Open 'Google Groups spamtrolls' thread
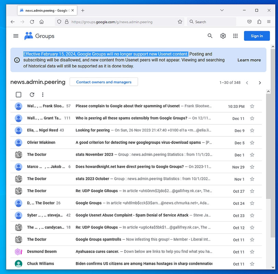Image resolution: width=278 pixels, height=274 pixels. [x=98, y=239]
